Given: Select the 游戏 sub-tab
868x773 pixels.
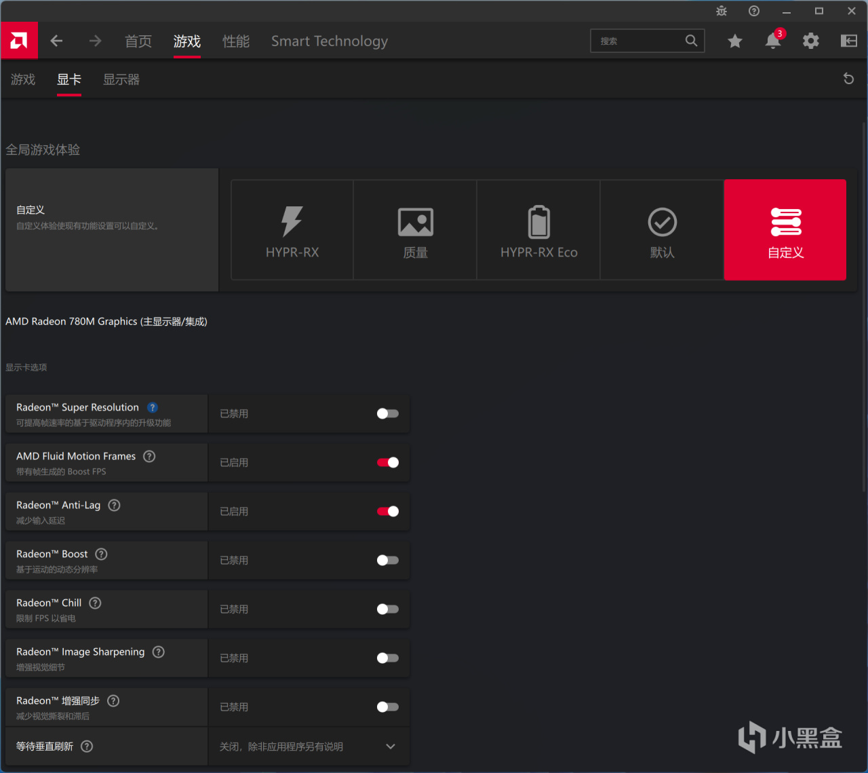Looking at the screenshot, I should pos(23,79).
